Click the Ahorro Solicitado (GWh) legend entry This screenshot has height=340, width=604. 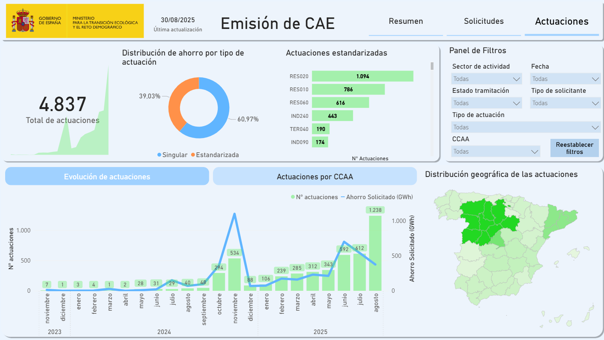[x=377, y=197]
